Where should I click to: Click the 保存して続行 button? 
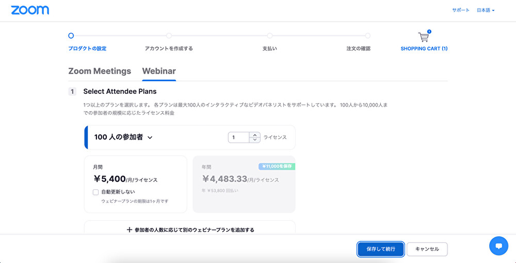point(381,249)
